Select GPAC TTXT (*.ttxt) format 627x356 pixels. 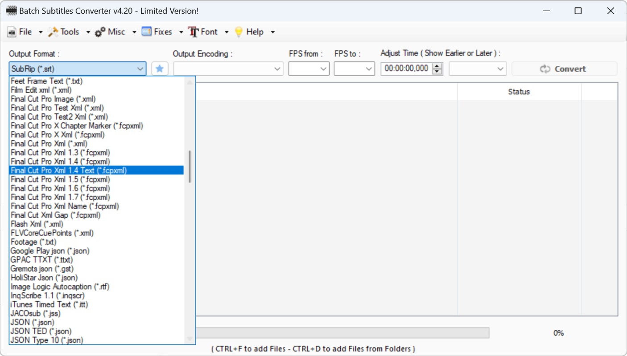tap(96, 260)
